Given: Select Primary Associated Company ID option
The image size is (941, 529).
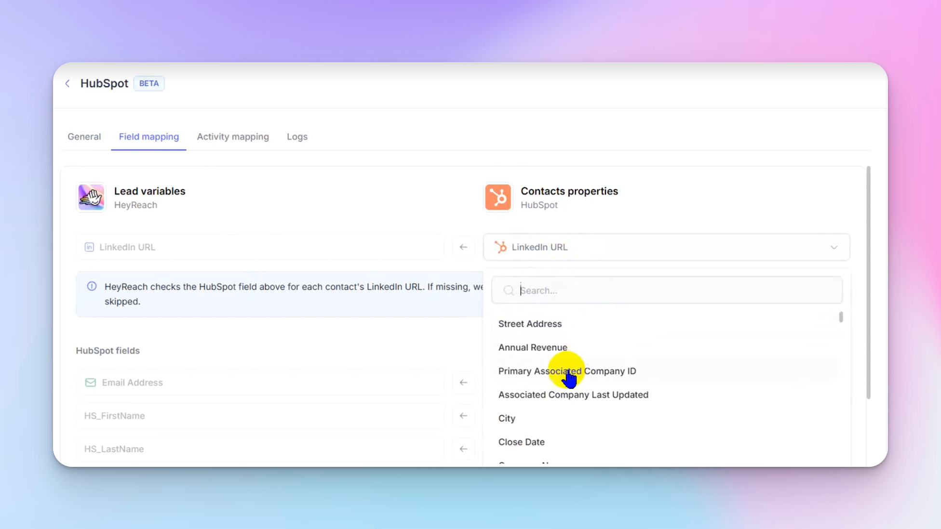Looking at the screenshot, I should (x=567, y=371).
